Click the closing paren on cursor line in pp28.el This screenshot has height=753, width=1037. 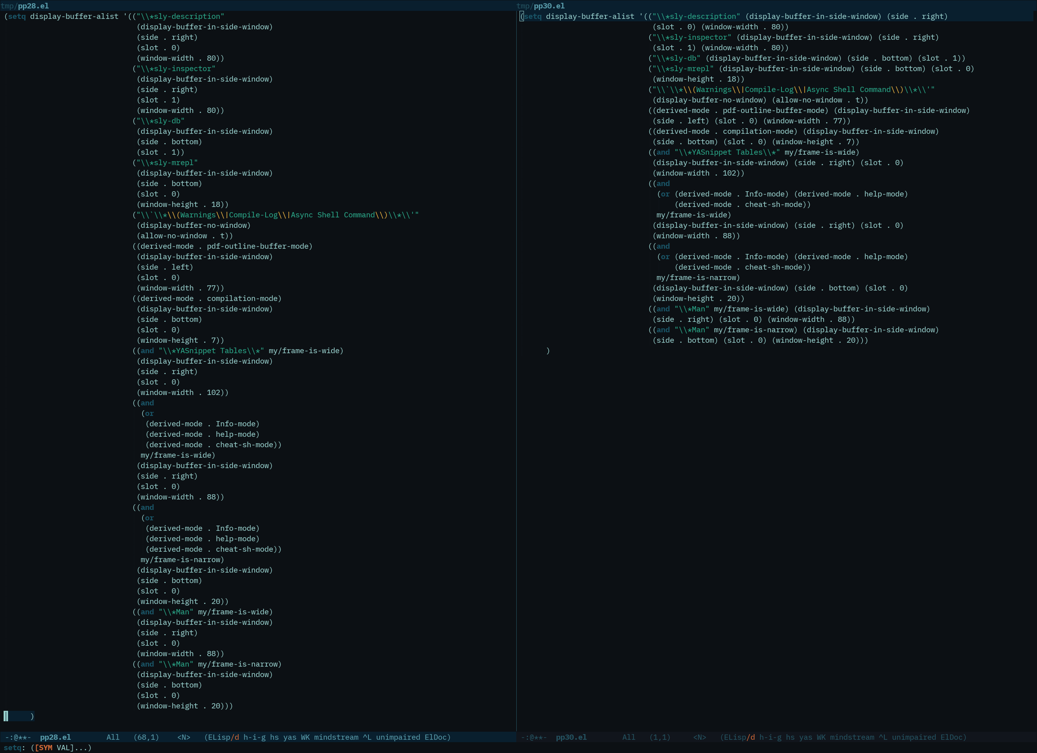tap(32, 716)
